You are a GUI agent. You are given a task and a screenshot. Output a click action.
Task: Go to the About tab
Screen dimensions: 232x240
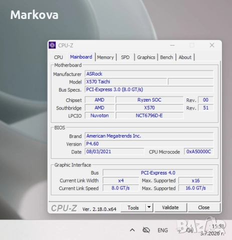tap(185, 57)
